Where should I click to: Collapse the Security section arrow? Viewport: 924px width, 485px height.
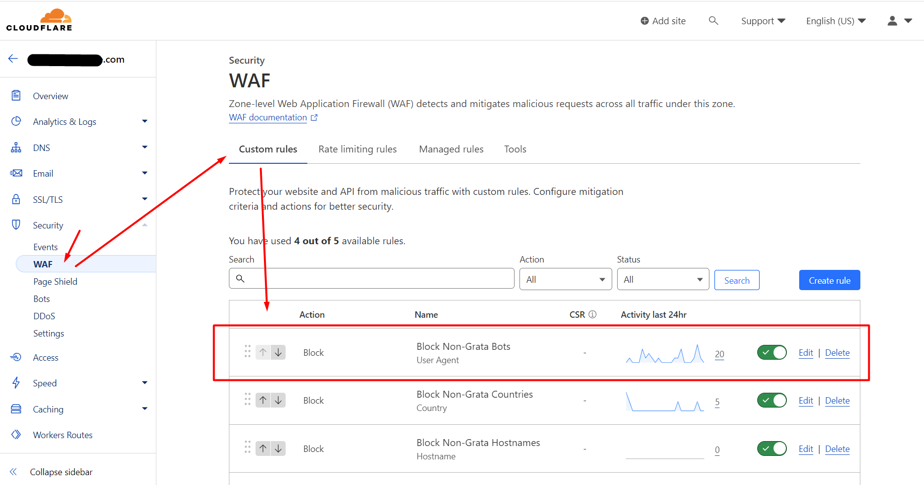[x=145, y=225]
